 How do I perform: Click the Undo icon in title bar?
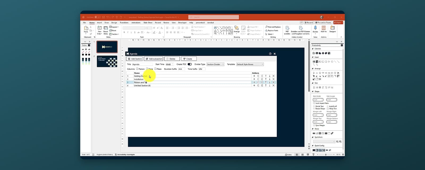point(108,17)
